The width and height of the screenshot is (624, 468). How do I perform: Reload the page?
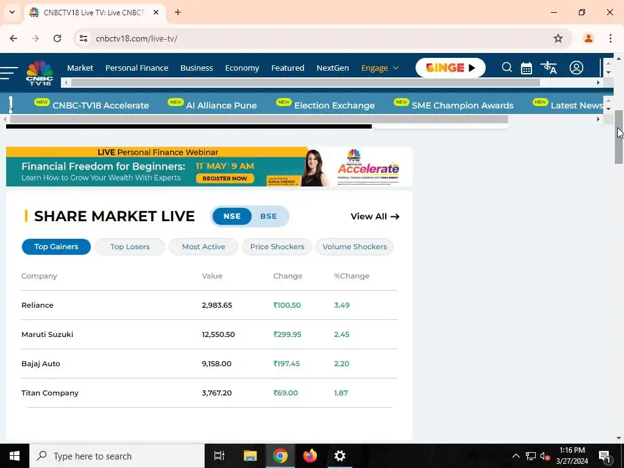(x=57, y=38)
